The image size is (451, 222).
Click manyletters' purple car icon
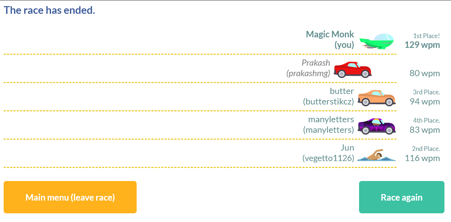(376, 126)
